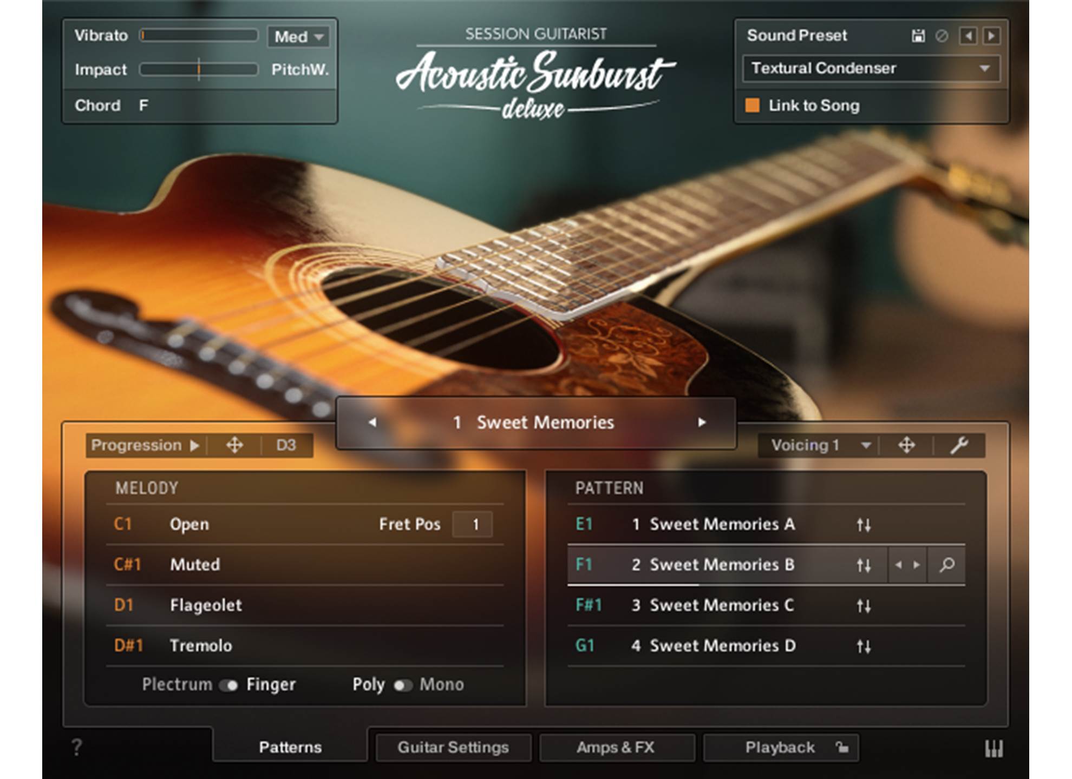This screenshot has height=779, width=1072.
Task: Click the Progression button
Action: (145, 445)
